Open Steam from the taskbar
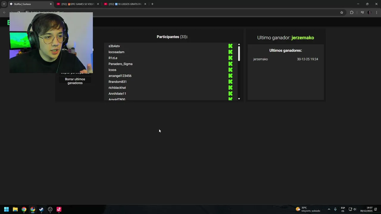 (x=41, y=209)
